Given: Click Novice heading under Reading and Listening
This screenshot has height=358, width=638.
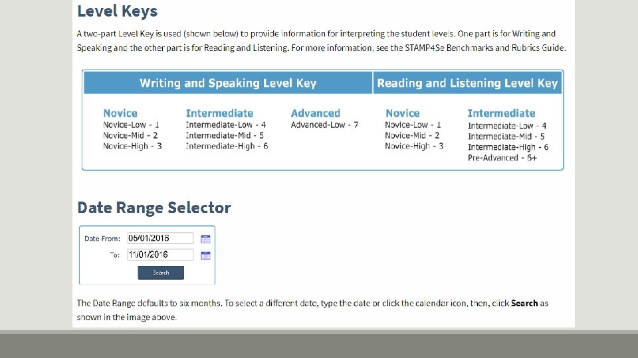Looking at the screenshot, I should pos(403,113).
